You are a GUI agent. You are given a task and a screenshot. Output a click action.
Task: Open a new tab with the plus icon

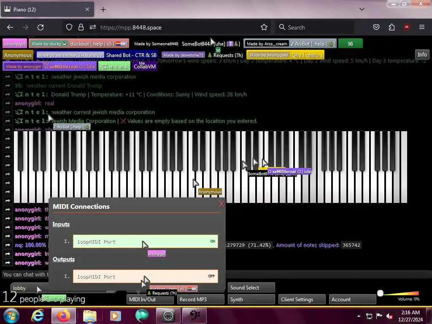[103, 10]
